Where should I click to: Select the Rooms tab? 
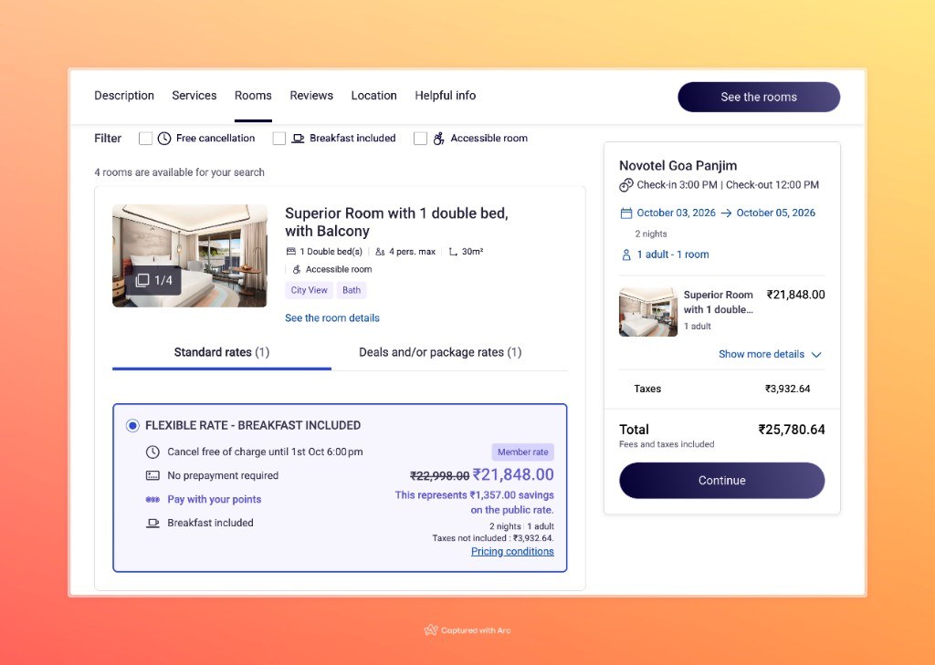pos(253,96)
